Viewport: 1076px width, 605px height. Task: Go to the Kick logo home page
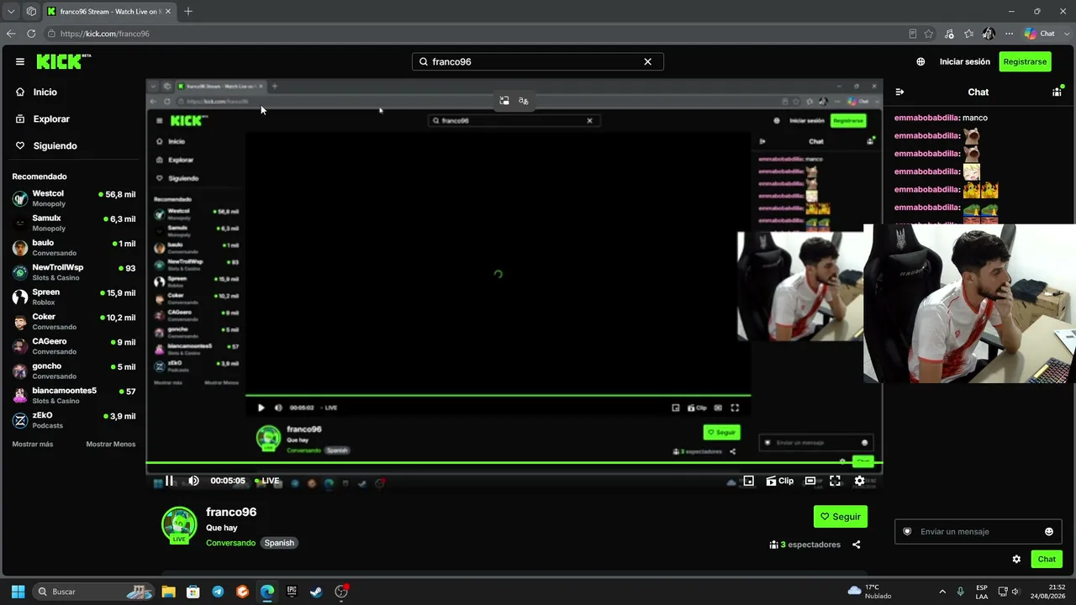[64, 61]
